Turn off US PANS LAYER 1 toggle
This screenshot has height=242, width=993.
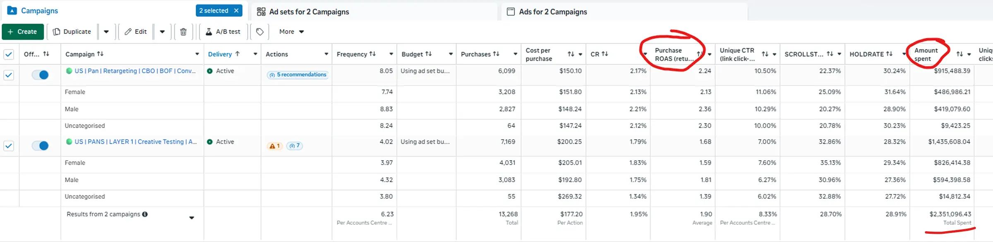click(x=40, y=146)
